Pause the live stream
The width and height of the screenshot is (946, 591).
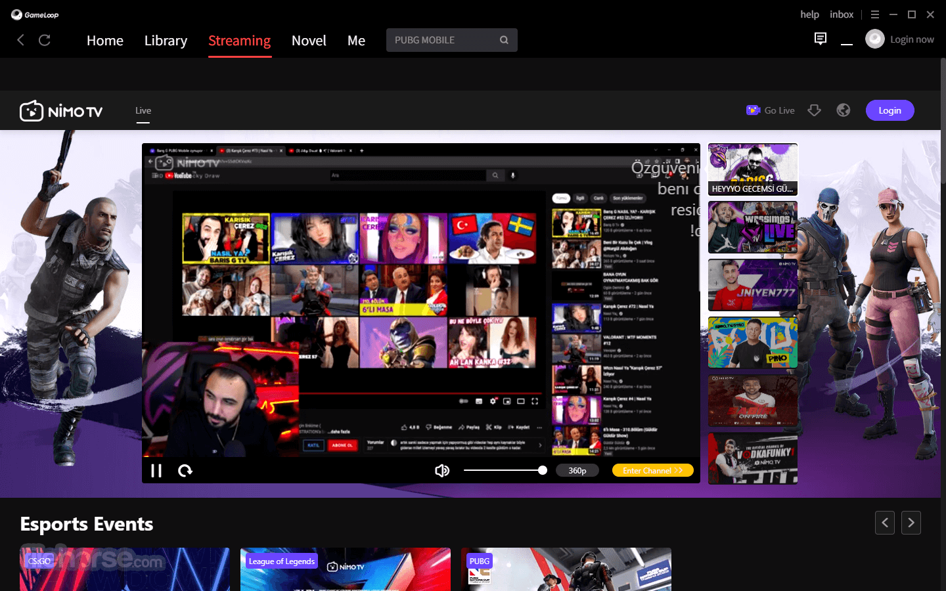point(156,470)
